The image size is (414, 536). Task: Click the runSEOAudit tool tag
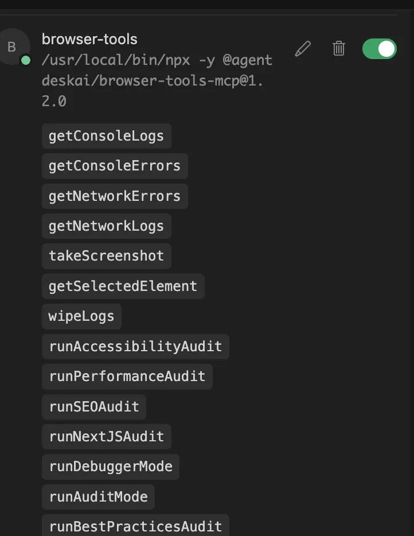pyautogui.click(x=94, y=407)
